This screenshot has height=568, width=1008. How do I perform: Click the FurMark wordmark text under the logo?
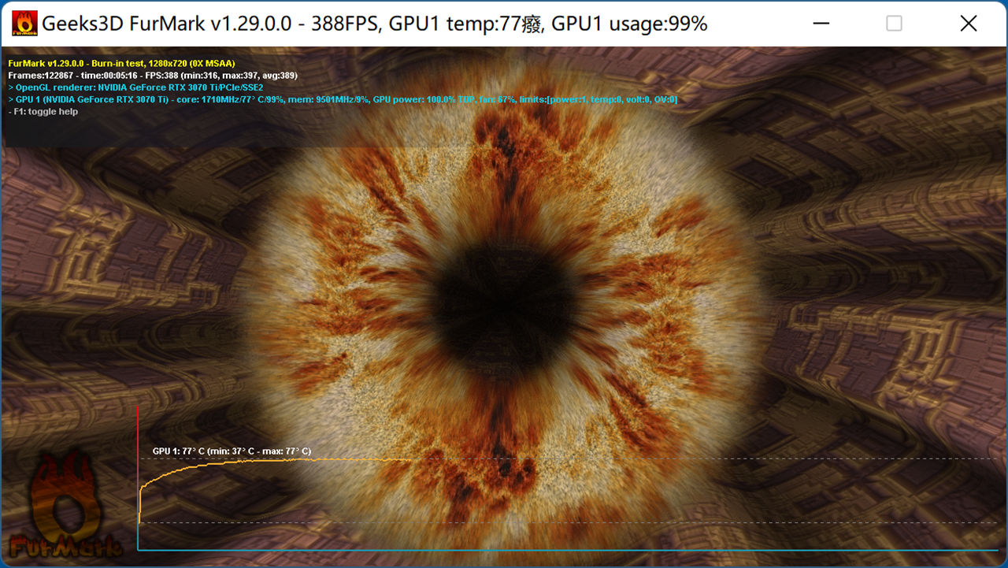66,547
